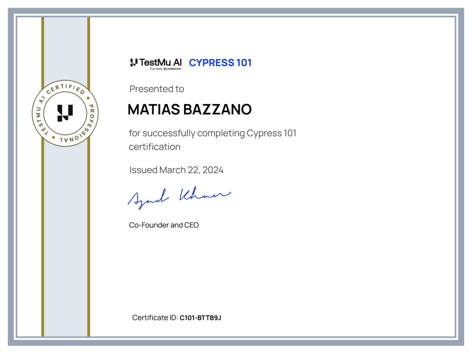This screenshot has width=472, height=354.
Task: Select the Co-Founder and CEO title text
Action: pyautogui.click(x=163, y=225)
